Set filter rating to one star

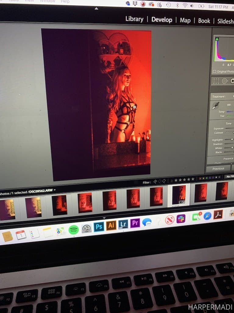pyautogui.click(x=176, y=180)
